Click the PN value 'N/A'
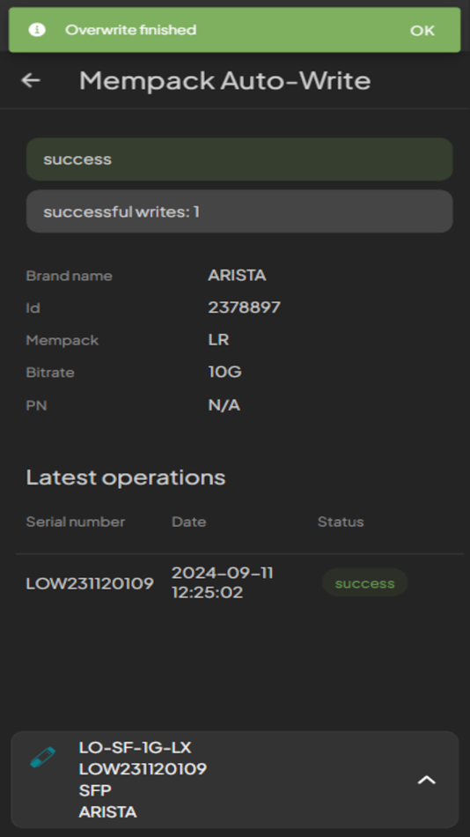The image size is (470, 837). click(224, 405)
